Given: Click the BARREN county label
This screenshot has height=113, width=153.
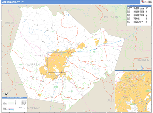Looking at the screenshot, I should [x=143, y=60].
